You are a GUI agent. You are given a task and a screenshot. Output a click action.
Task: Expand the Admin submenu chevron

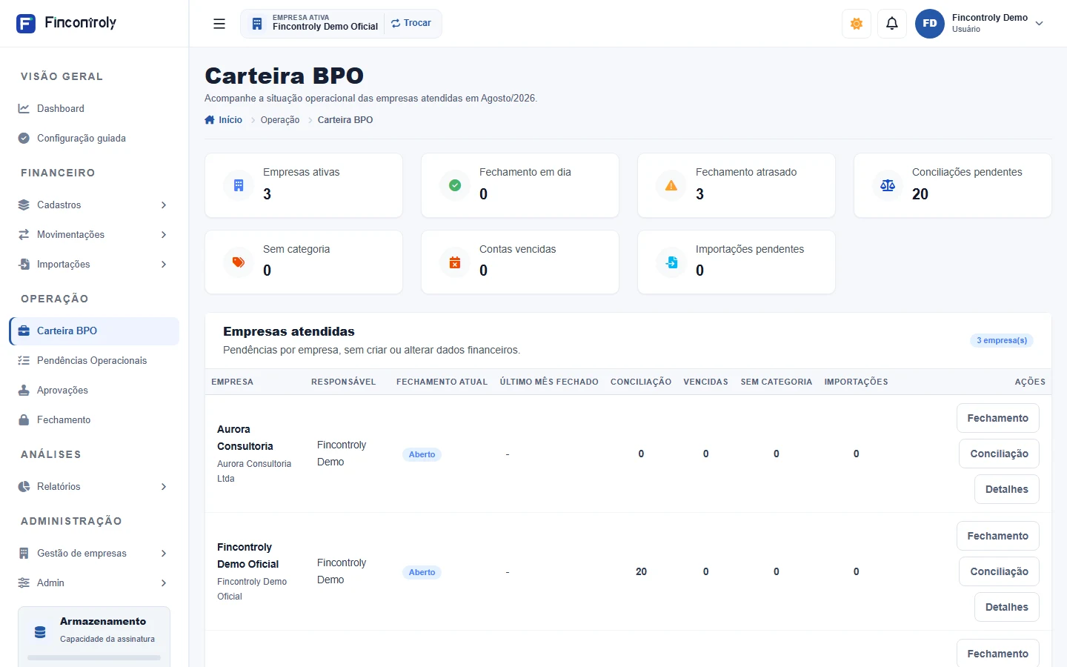coord(164,583)
